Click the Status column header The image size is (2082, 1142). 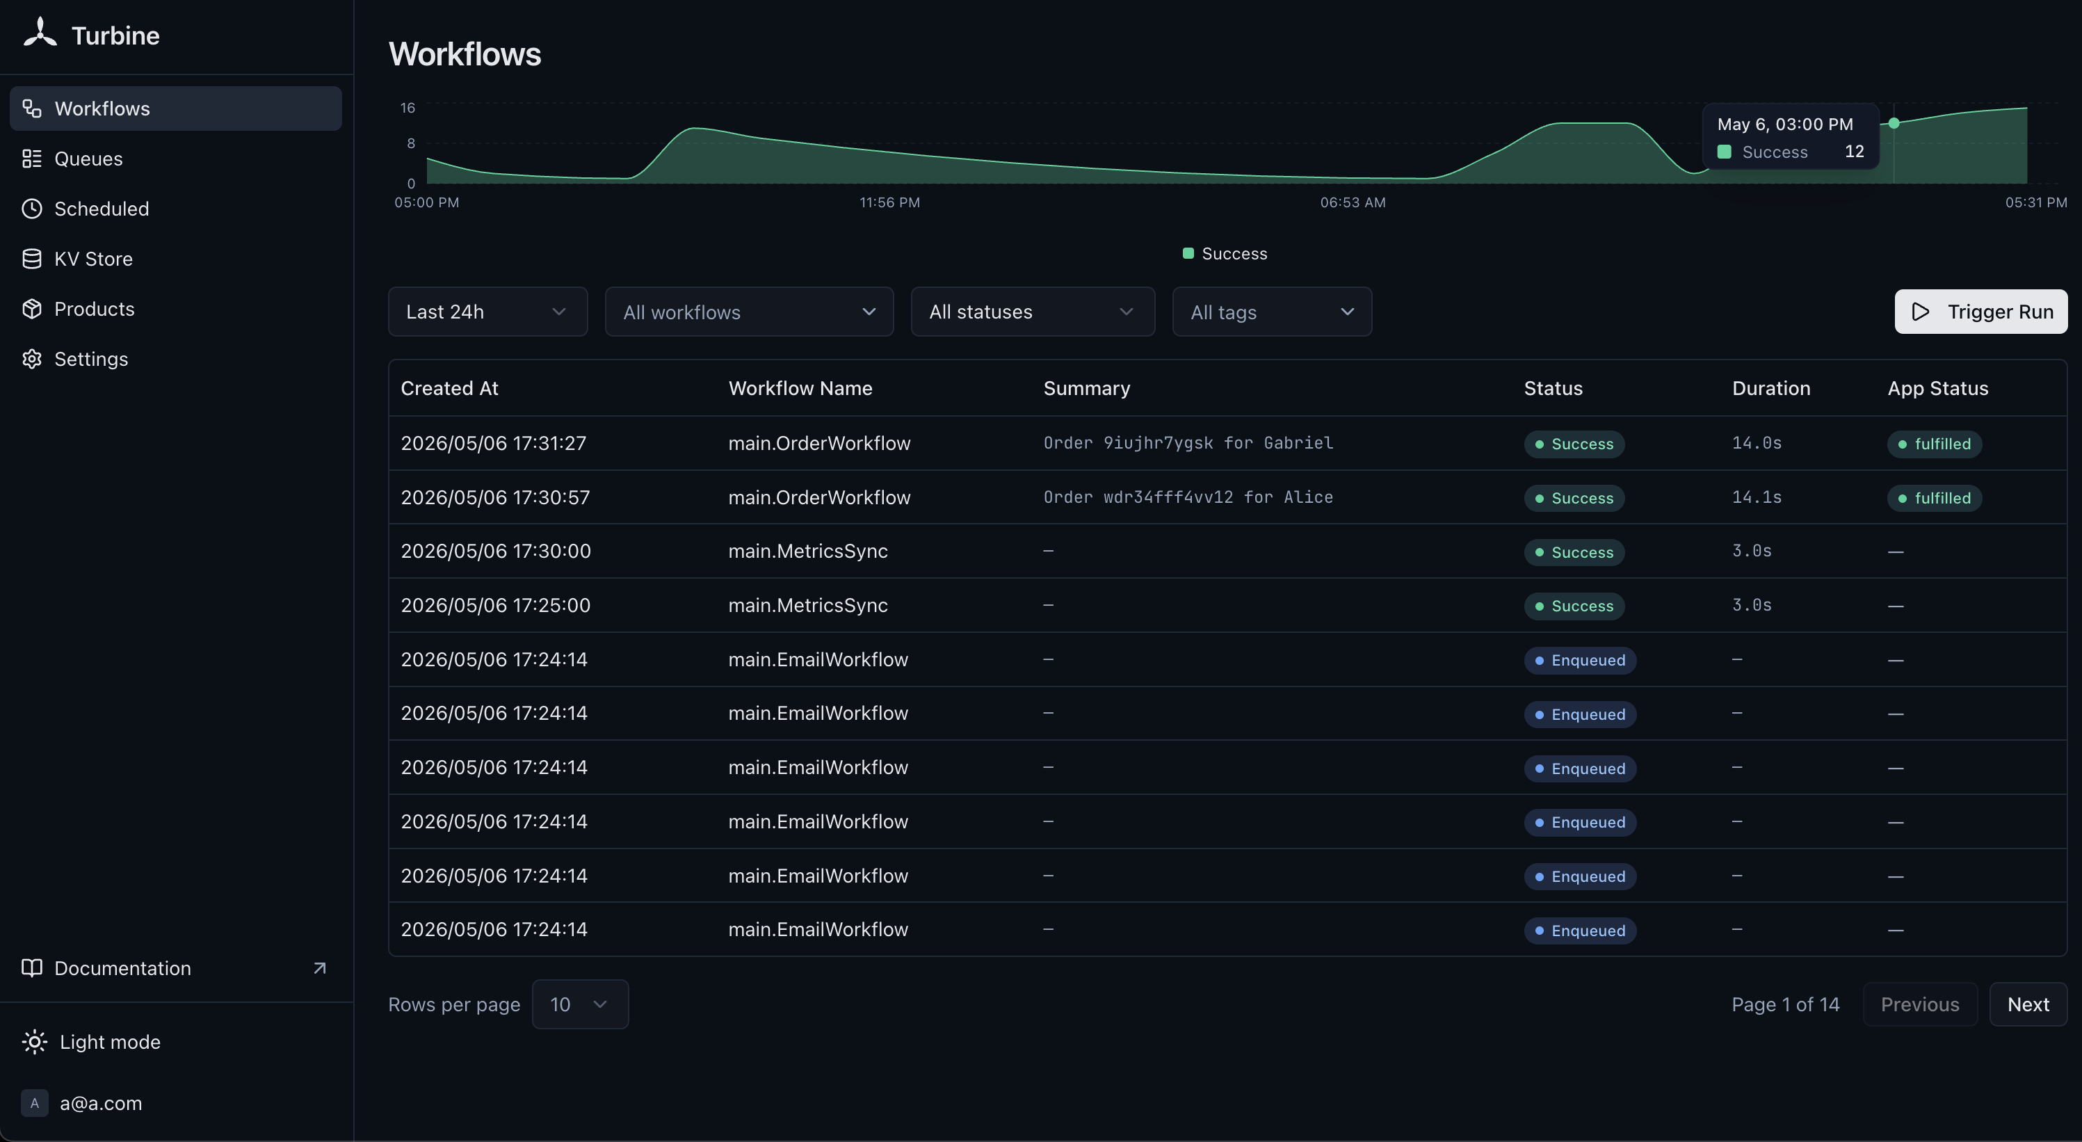(1553, 389)
